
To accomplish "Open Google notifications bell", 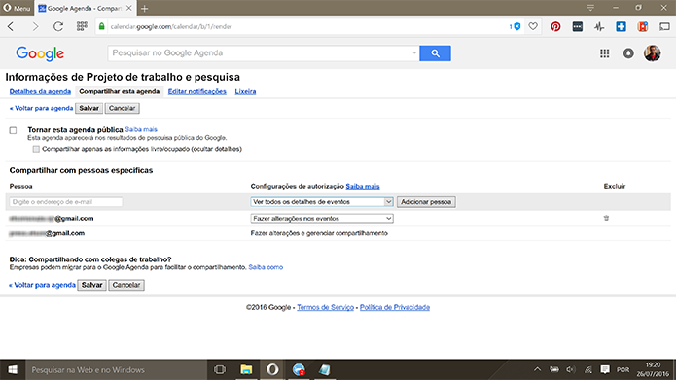I will [628, 53].
